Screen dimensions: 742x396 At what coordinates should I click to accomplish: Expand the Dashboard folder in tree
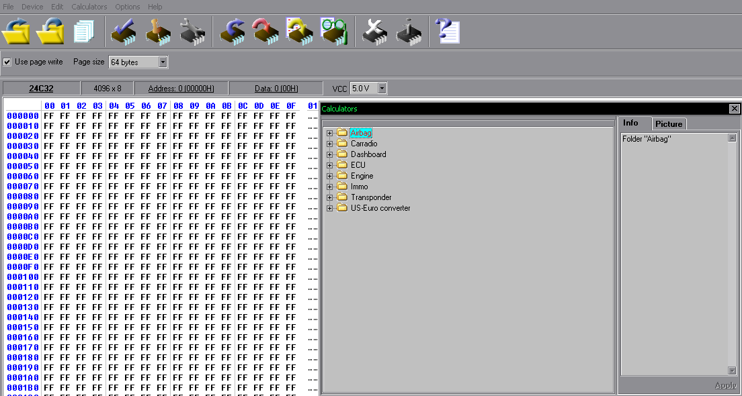pyautogui.click(x=329, y=154)
